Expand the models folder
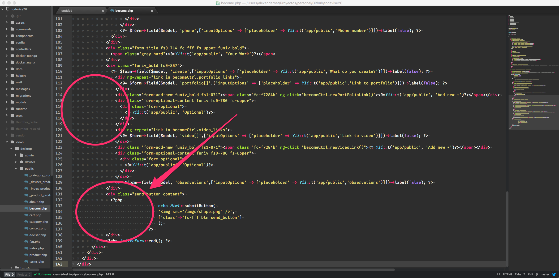559x278 pixels. tap(7, 102)
